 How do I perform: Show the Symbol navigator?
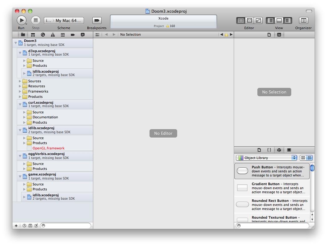tap(33, 35)
